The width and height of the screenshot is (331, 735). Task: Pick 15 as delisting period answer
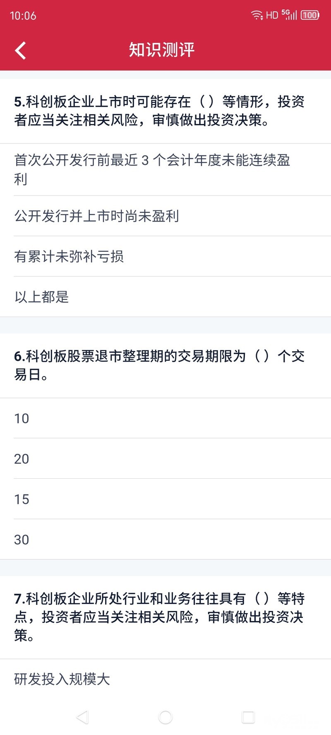pyautogui.click(x=22, y=499)
